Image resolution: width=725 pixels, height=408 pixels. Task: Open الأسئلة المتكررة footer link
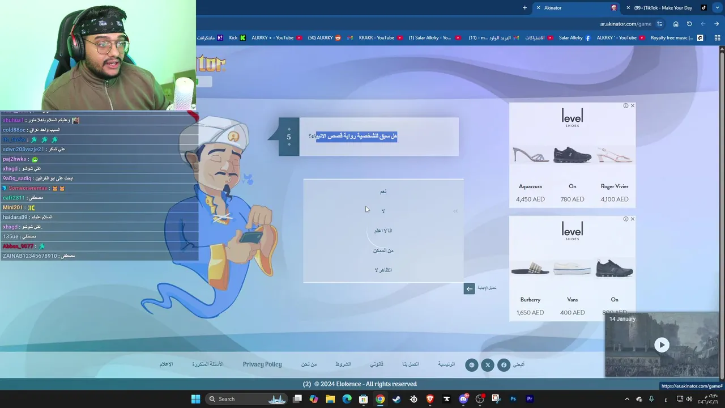[x=208, y=364]
